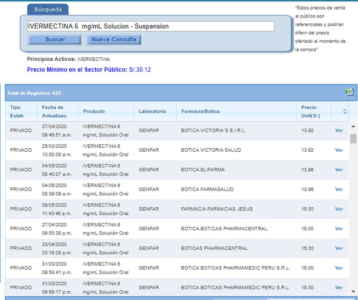View details for BOTICA VICTORIA'S E.I.R.L

click(339, 130)
